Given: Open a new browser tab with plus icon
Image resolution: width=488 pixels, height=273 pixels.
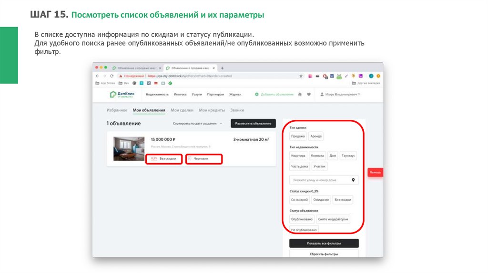Looking at the screenshot, I should click(x=222, y=68).
